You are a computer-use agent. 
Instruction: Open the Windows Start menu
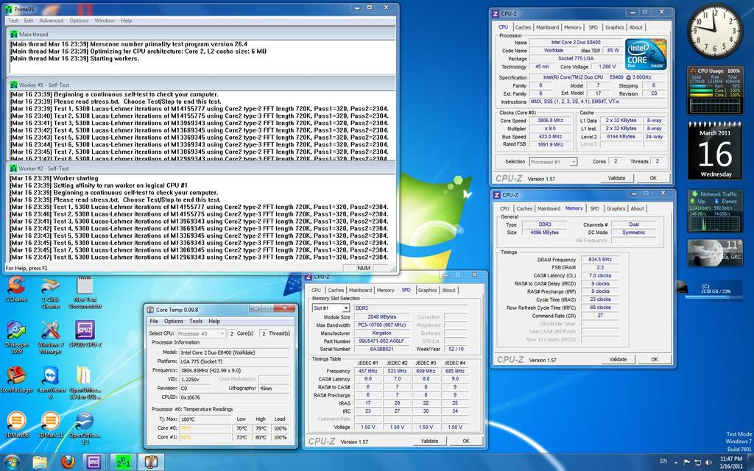pos(10,462)
